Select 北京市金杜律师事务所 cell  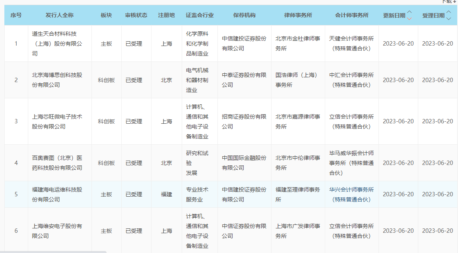click(x=298, y=44)
